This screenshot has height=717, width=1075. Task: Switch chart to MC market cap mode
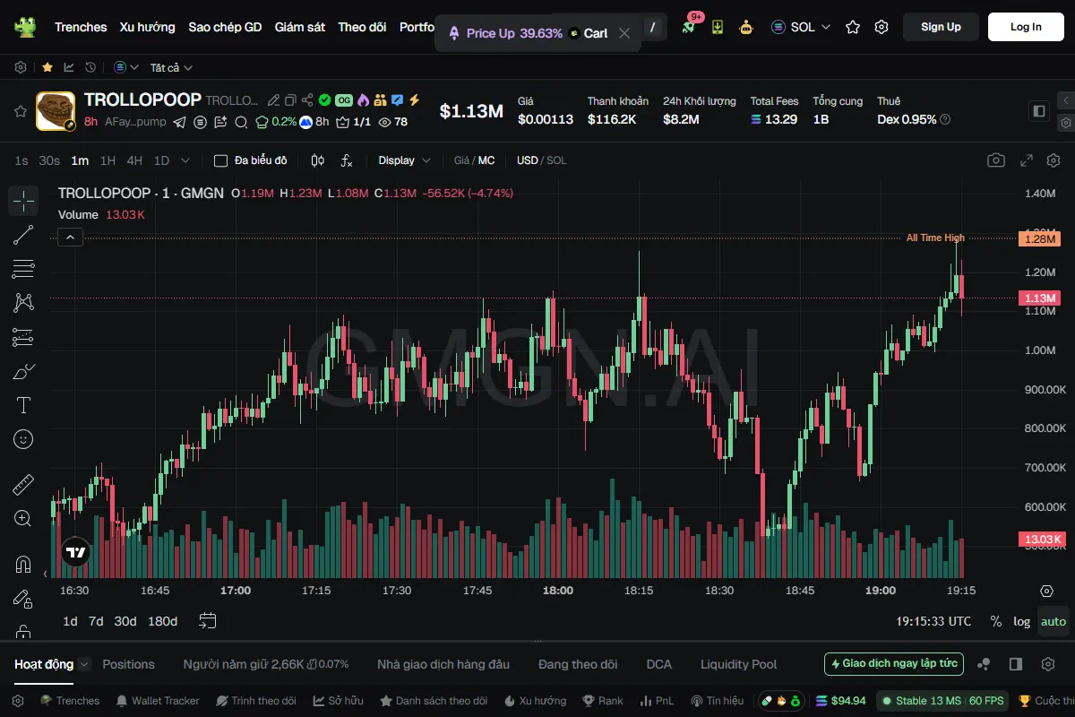pos(486,160)
